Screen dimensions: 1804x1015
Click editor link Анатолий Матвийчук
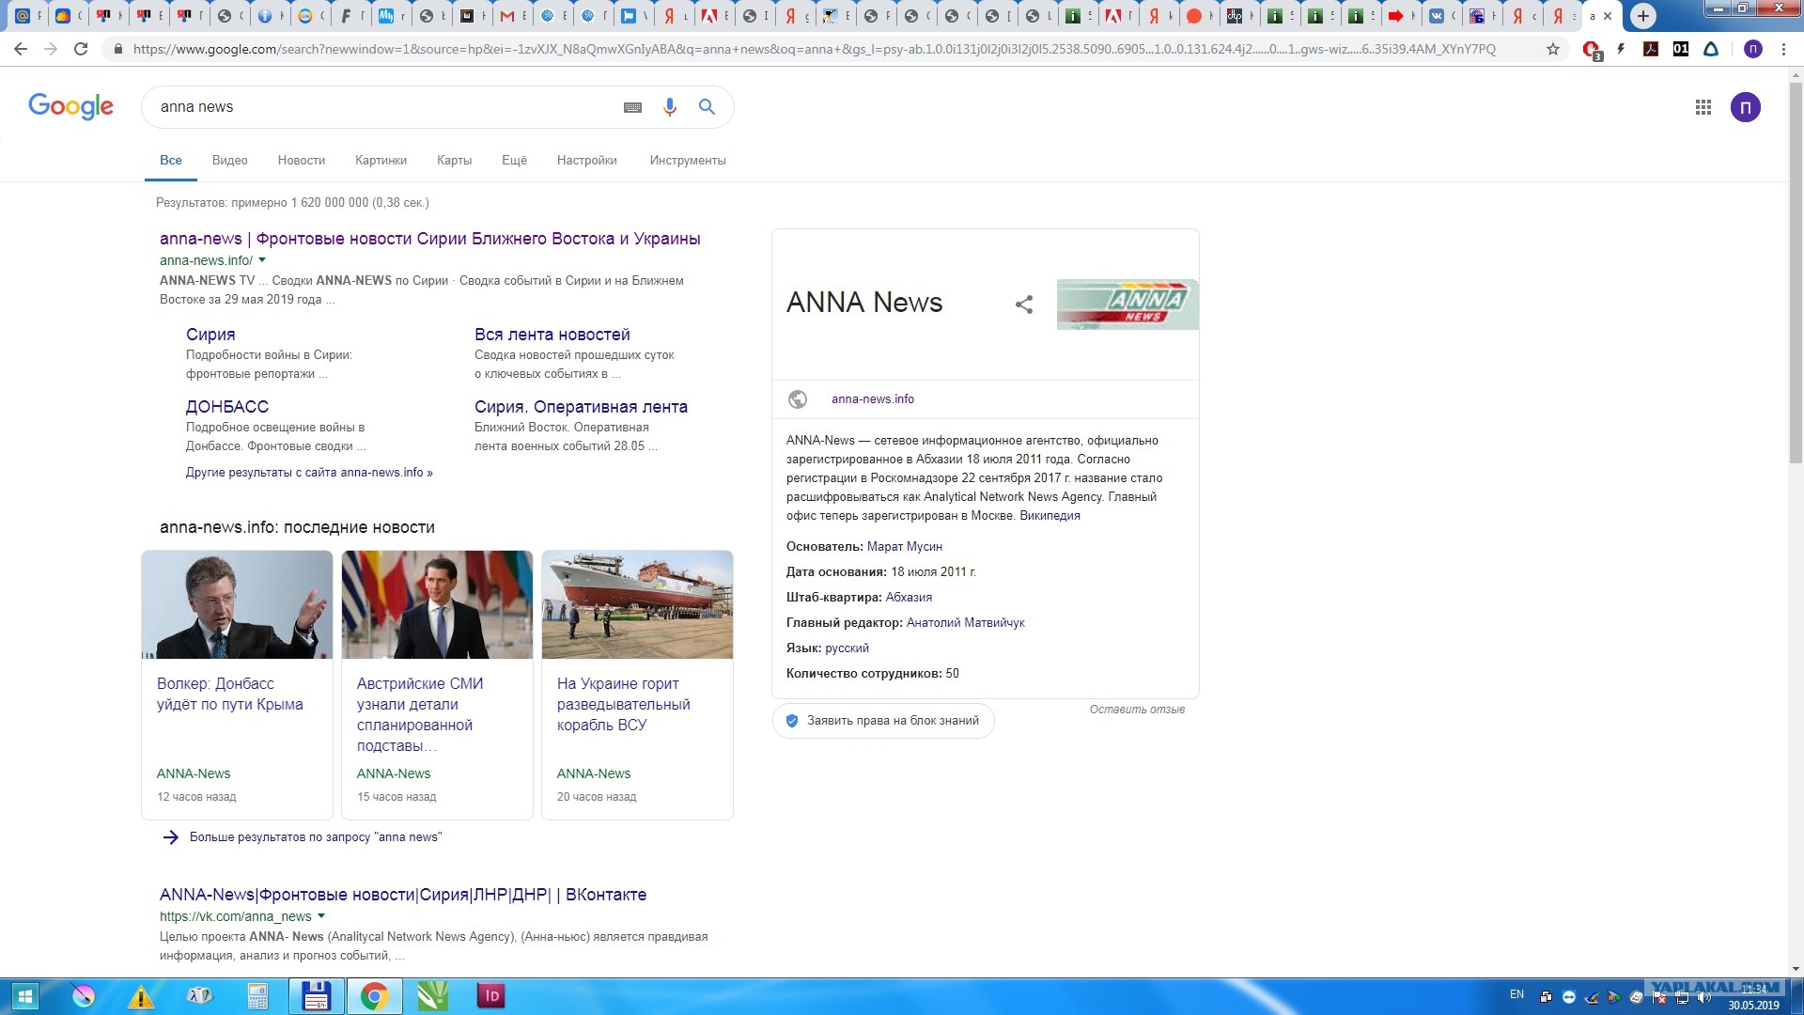point(965,623)
